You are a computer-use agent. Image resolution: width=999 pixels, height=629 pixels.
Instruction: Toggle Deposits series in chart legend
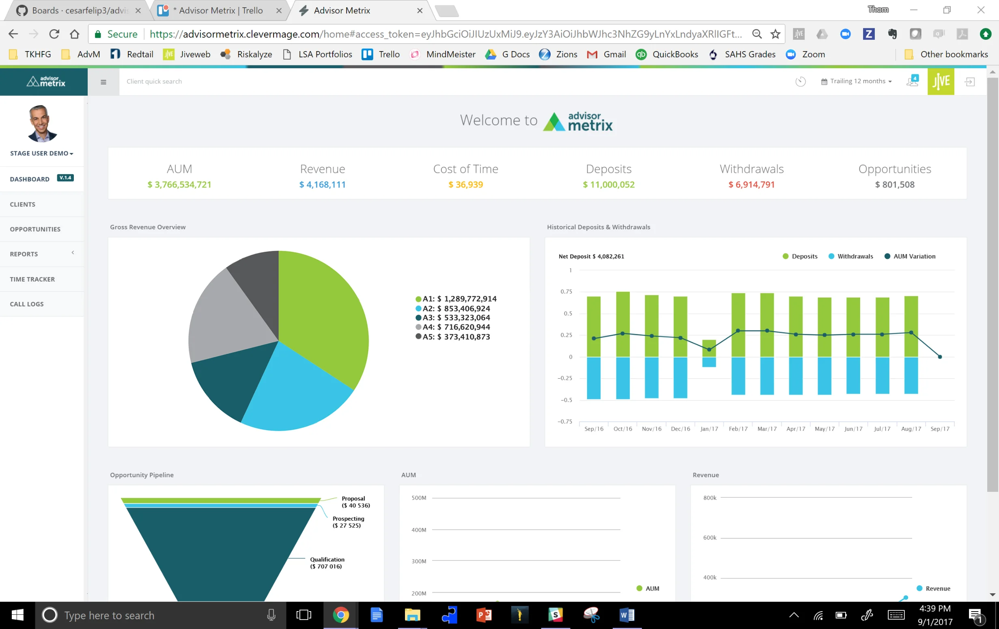pos(800,256)
